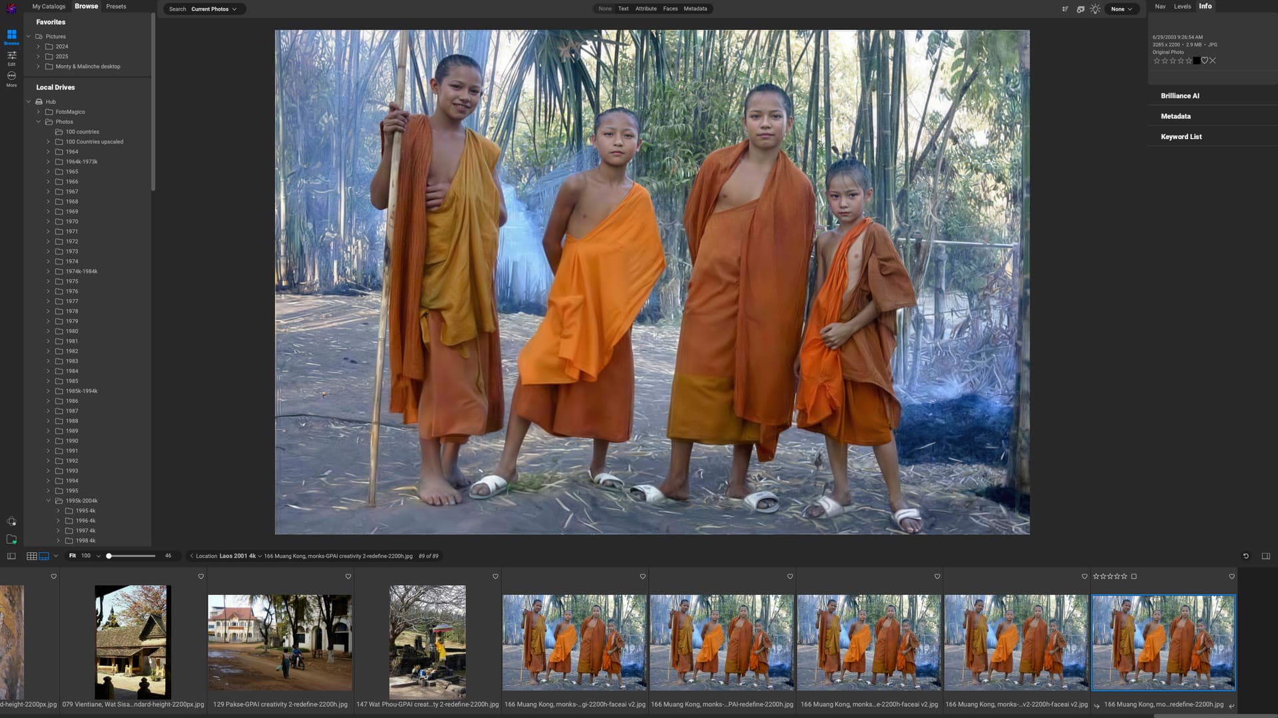Expand the Metadata panel
The width and height of the screenshot is (1278, 718).
(1175, 116)
